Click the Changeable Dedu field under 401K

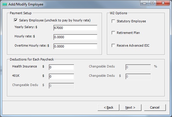coord(61,86)
